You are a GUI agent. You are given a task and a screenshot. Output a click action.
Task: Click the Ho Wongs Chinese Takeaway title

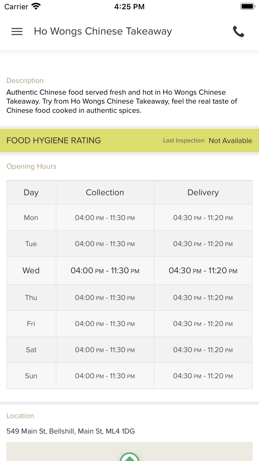point(102,31)
